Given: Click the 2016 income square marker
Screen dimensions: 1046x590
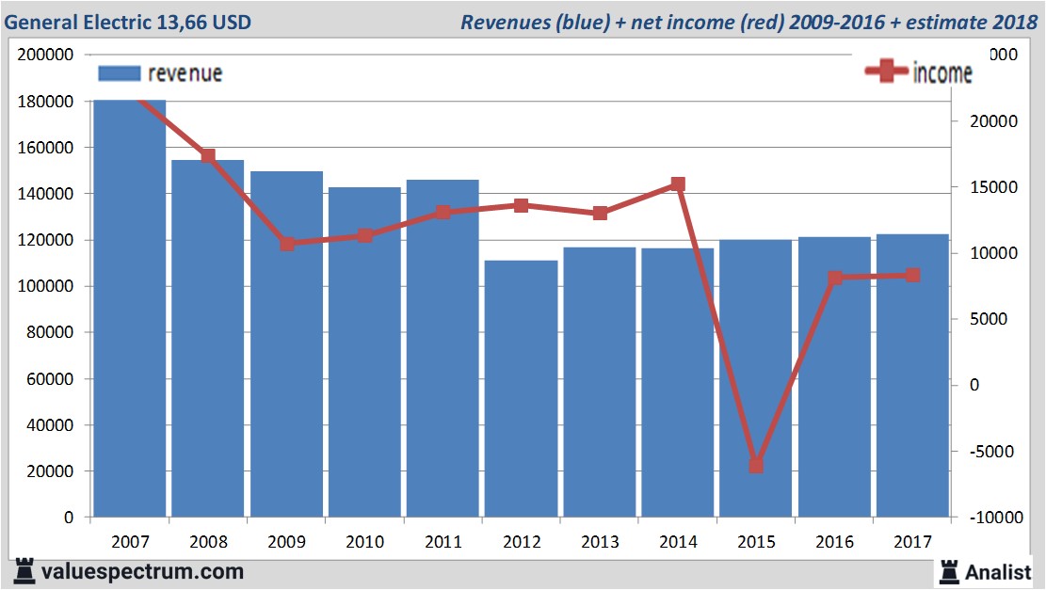Looking at the screenshot, I should 834,278.
